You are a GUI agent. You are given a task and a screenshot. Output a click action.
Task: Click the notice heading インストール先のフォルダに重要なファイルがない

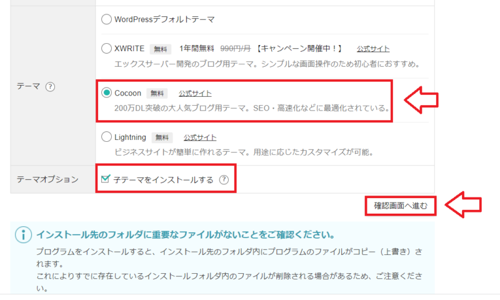pyautogui.click(x=186, y=235)
